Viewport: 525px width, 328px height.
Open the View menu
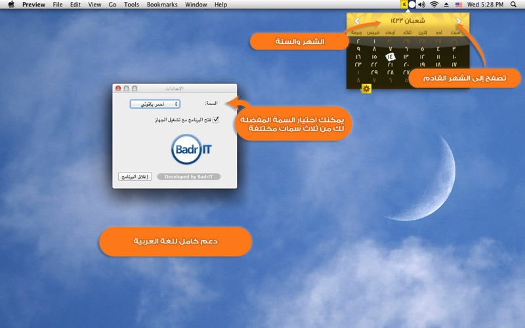click(94, 5)
